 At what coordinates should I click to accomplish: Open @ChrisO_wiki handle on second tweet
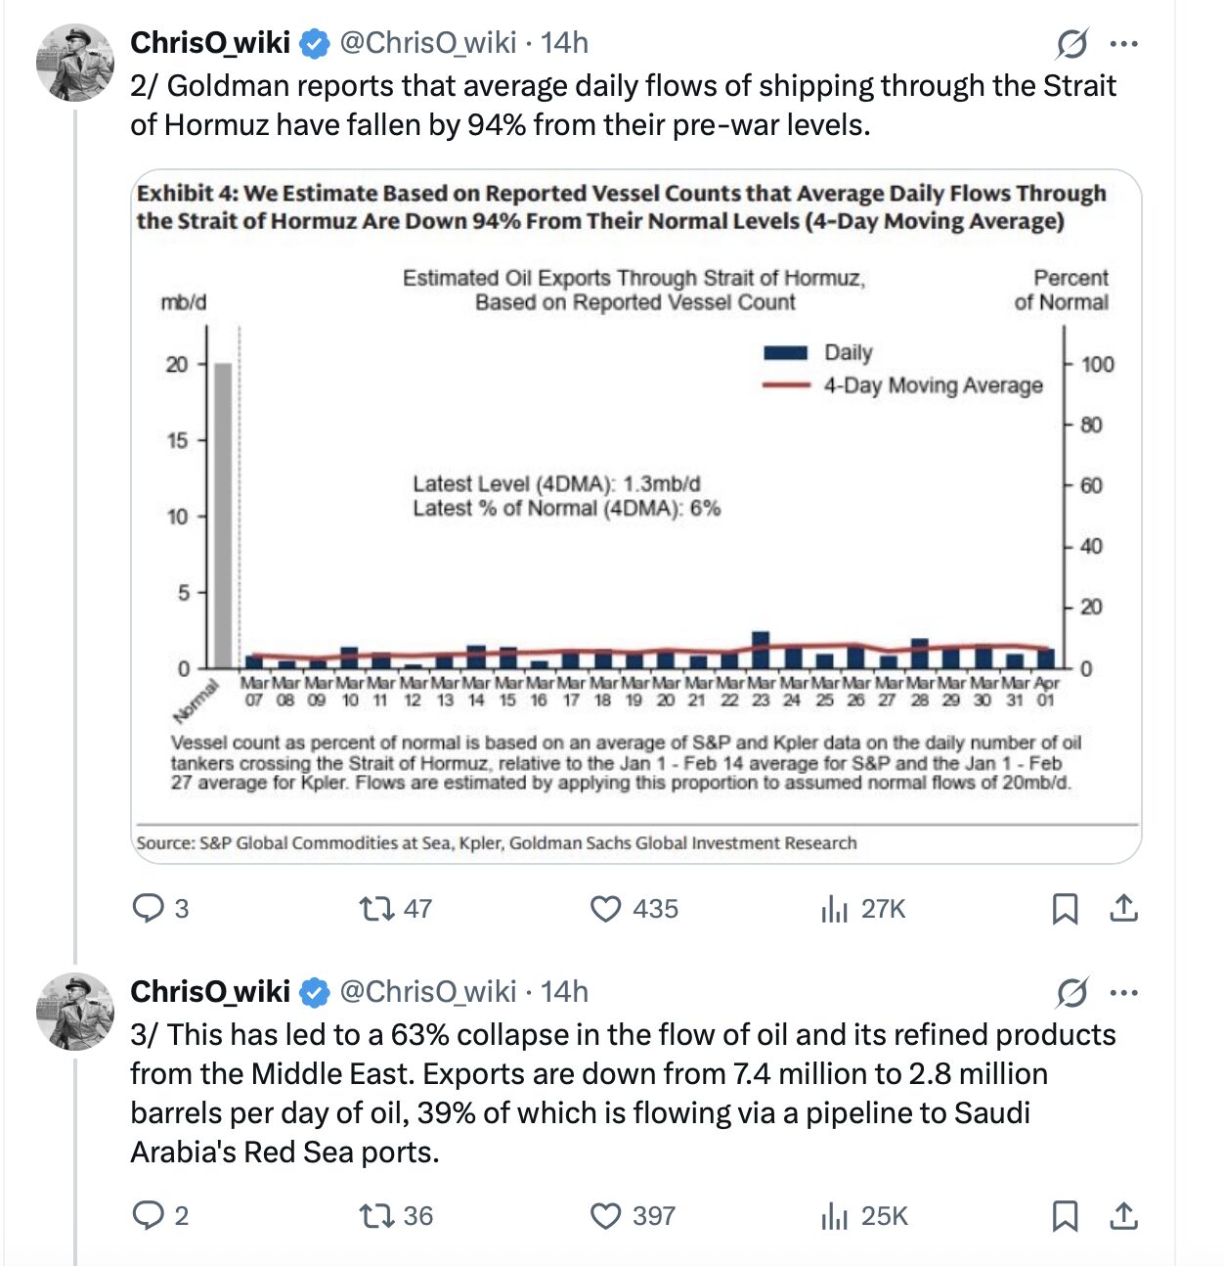point(427,992)
